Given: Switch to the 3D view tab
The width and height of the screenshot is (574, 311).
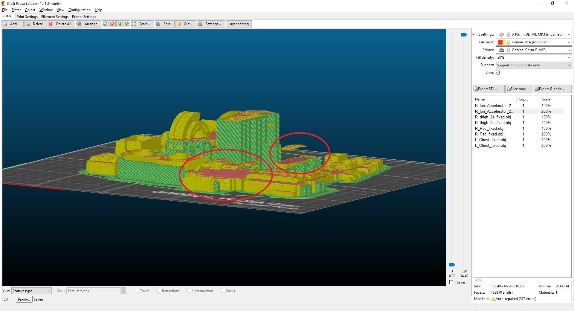Looking at the screenshot, I should [x=9, y=299].
